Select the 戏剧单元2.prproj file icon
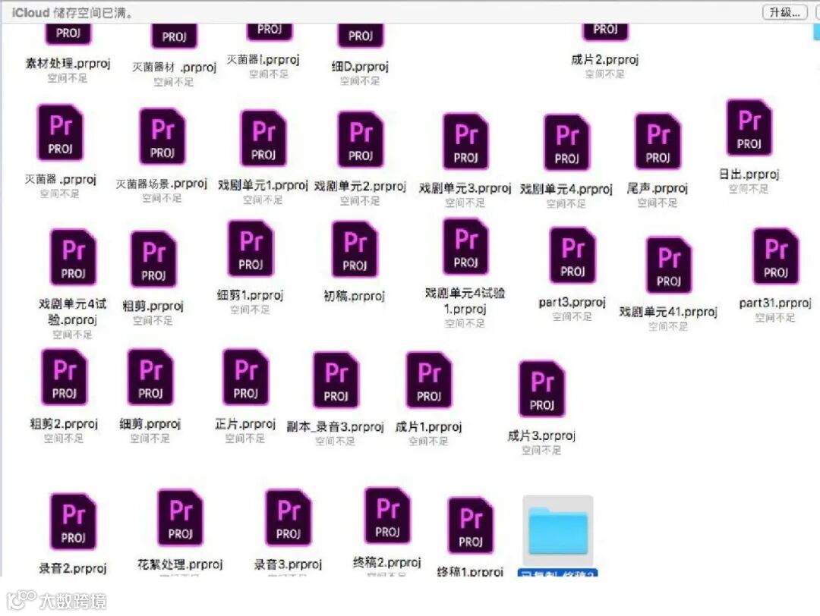820x616 pixels. pyautogui.click(x=361, y=140)
